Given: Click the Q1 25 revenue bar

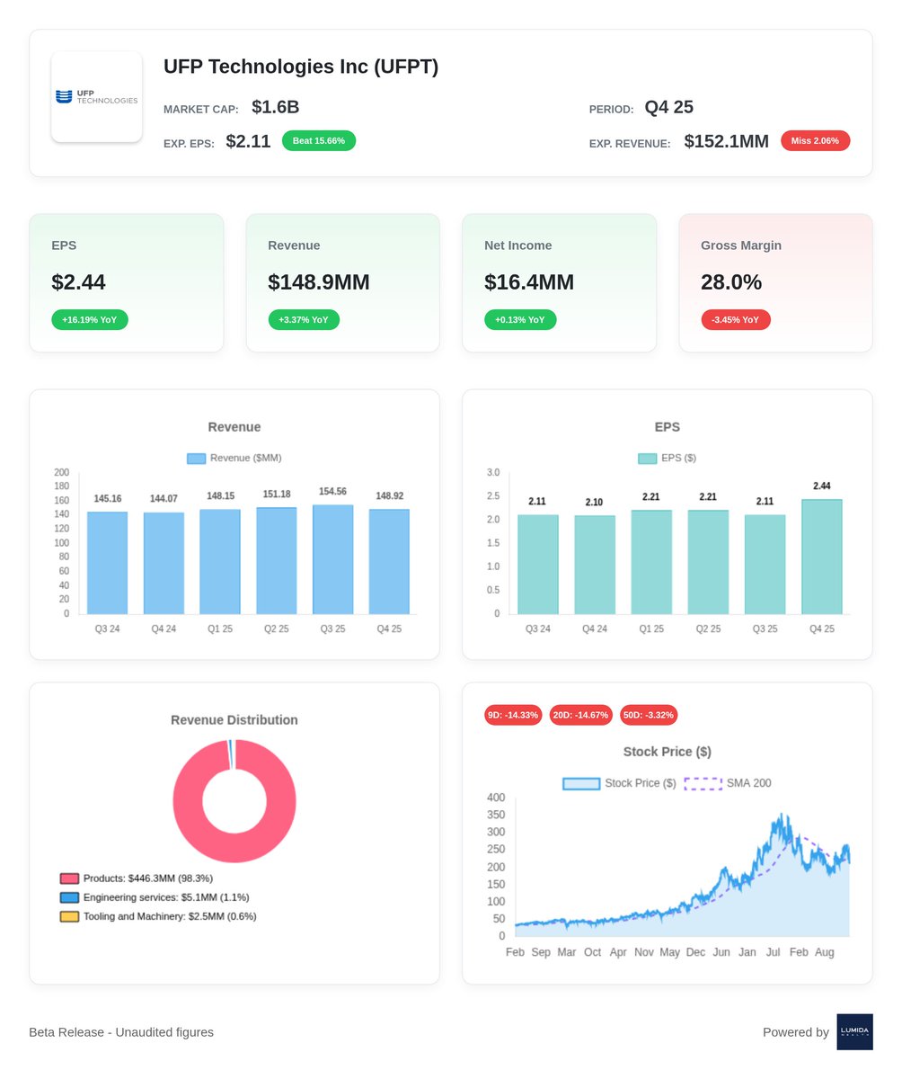Looking at the screenshot, I should point(220,562).
